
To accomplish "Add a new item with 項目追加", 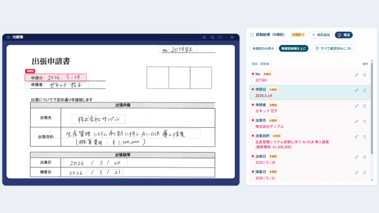I will click(x=321, y=35).
